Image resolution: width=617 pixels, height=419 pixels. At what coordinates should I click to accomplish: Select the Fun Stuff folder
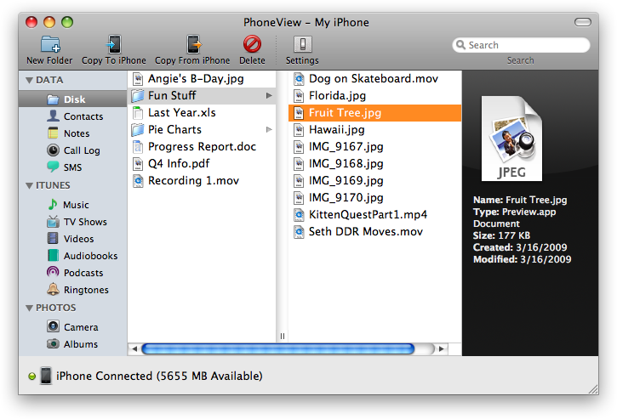click(202, 95)
